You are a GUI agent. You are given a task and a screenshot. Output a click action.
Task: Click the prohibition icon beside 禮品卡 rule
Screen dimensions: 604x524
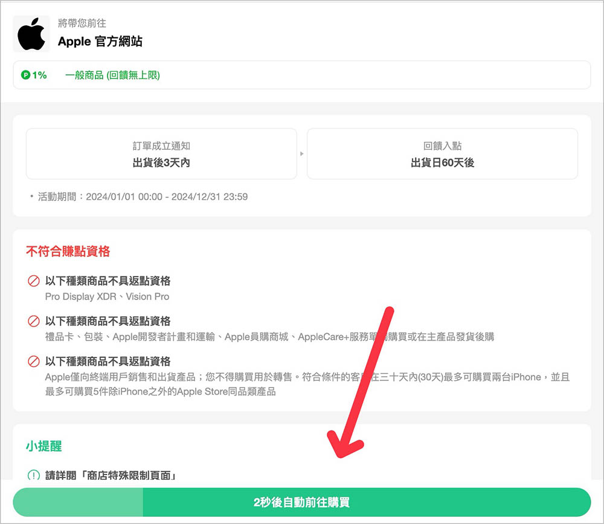[x=34, y=321]
